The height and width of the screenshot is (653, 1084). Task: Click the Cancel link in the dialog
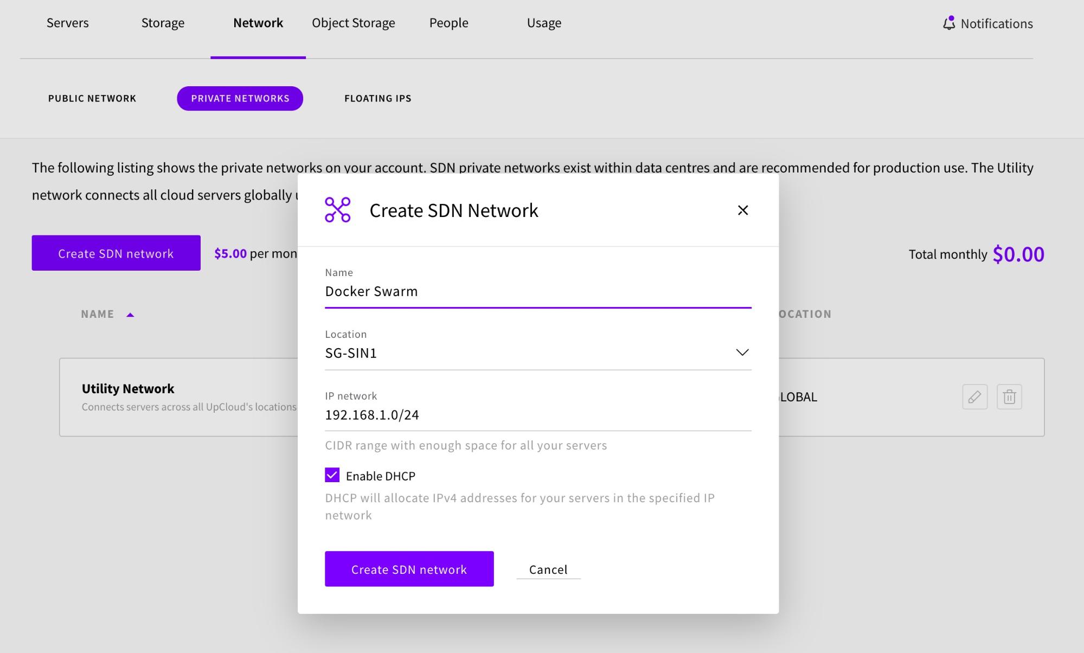click(548, 569)
